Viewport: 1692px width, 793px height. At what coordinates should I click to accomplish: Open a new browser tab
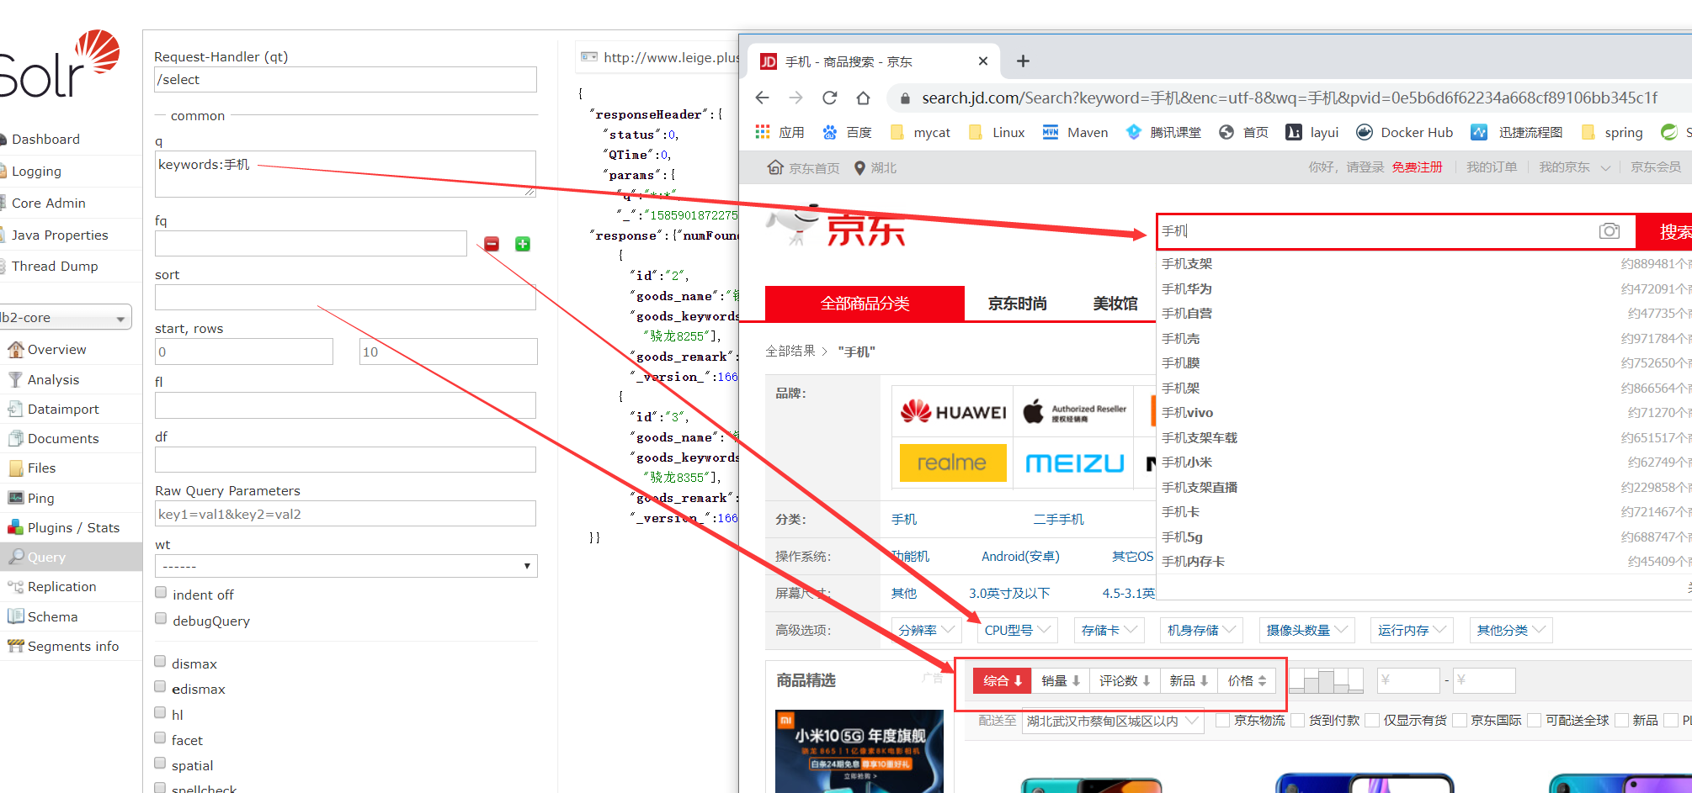click(1023, 61)
